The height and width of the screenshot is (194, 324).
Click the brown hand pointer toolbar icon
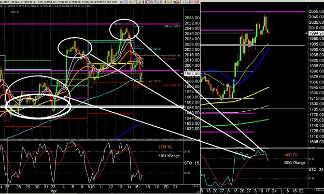[x=178, y=2]
